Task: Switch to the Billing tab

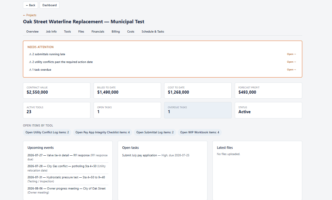Action: tap(116, 31)
